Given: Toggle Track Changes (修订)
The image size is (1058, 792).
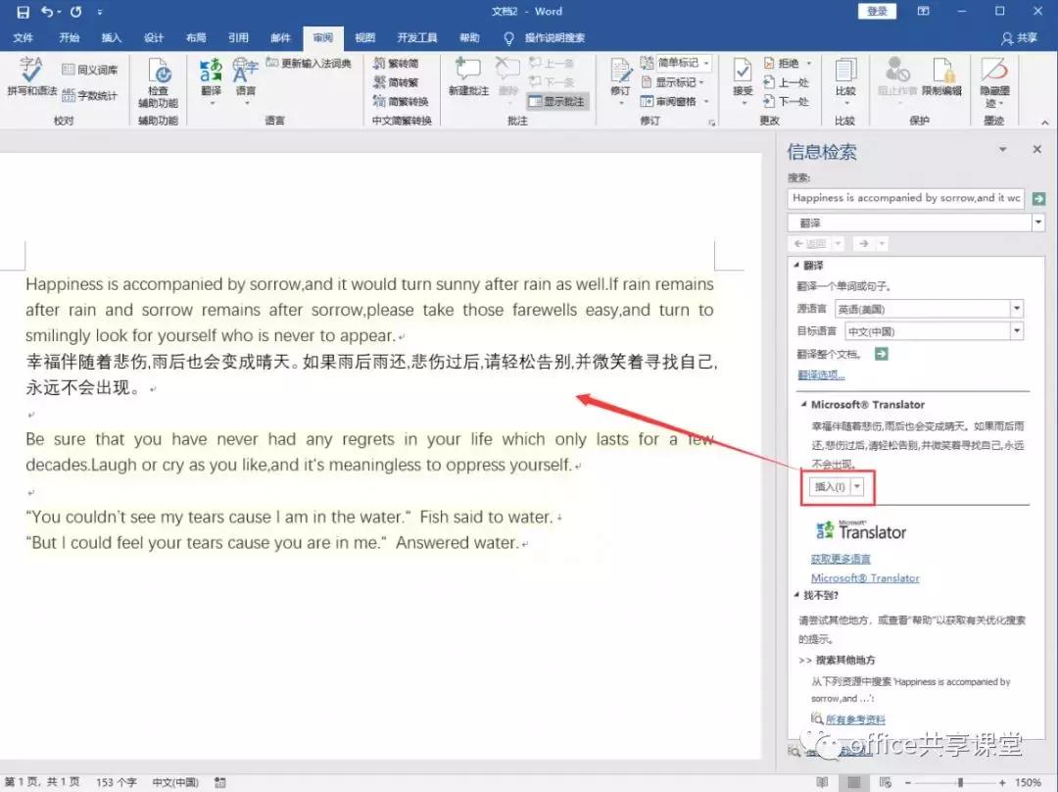Looking at the screenshot, I should click(x=619, y=78).
